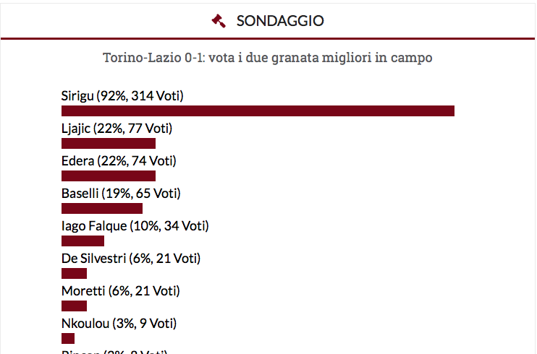Click Iago Falque's 10% result bar
Viewport: 537px width, 354px height.
click(83, 241)
